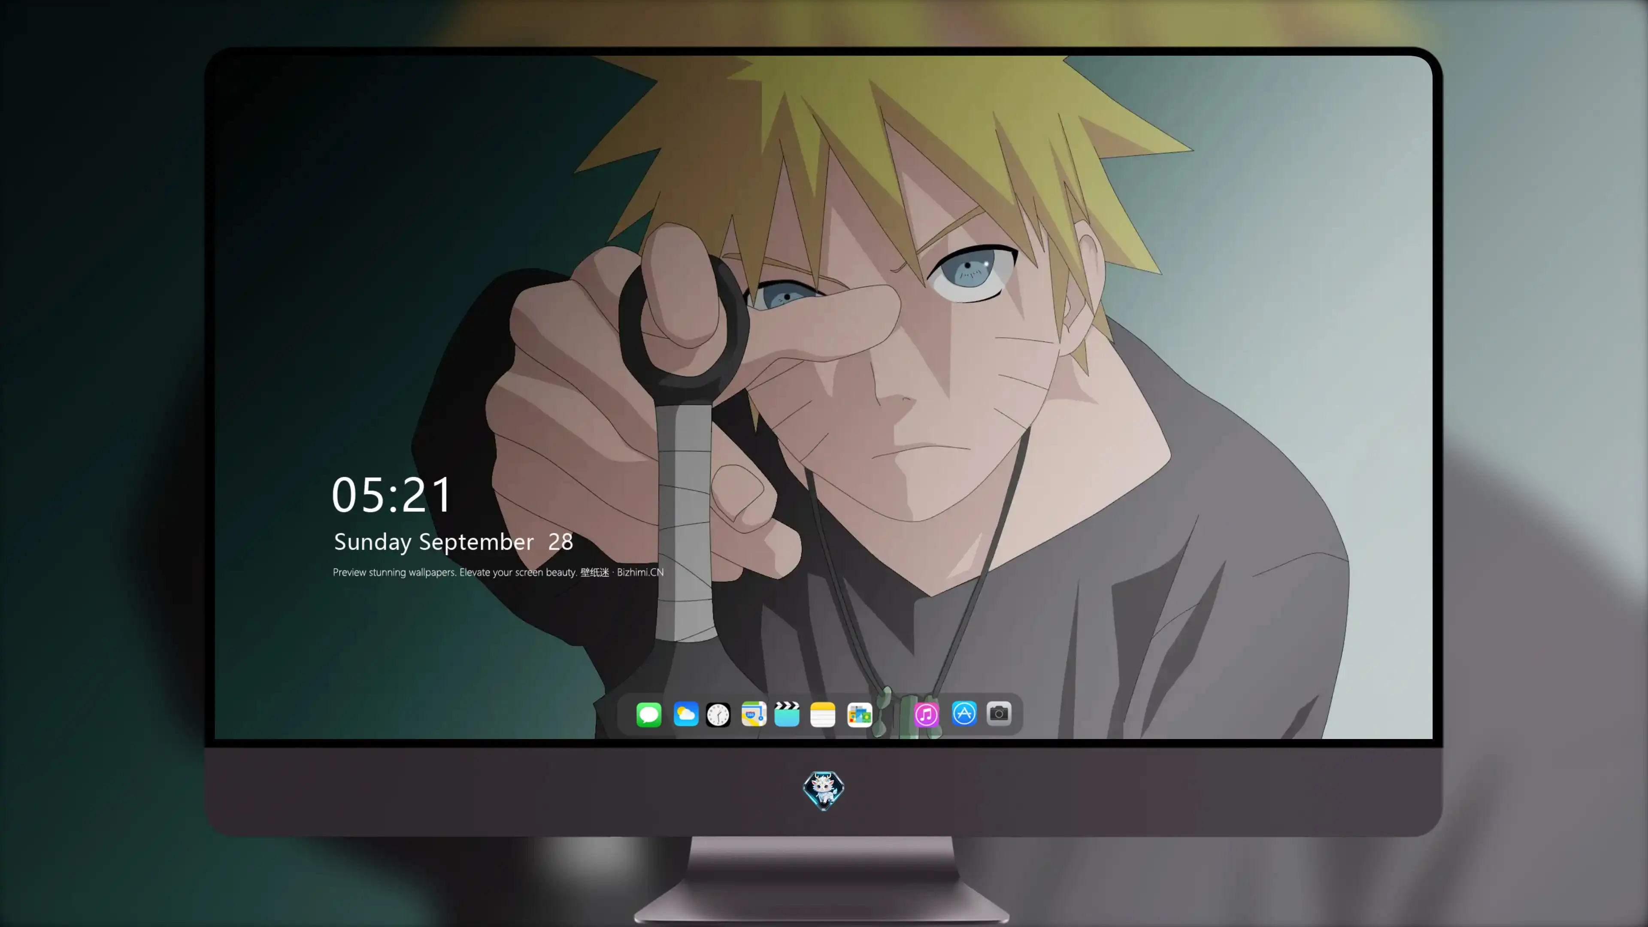Open the Camera app in the dock

point(999,713)
